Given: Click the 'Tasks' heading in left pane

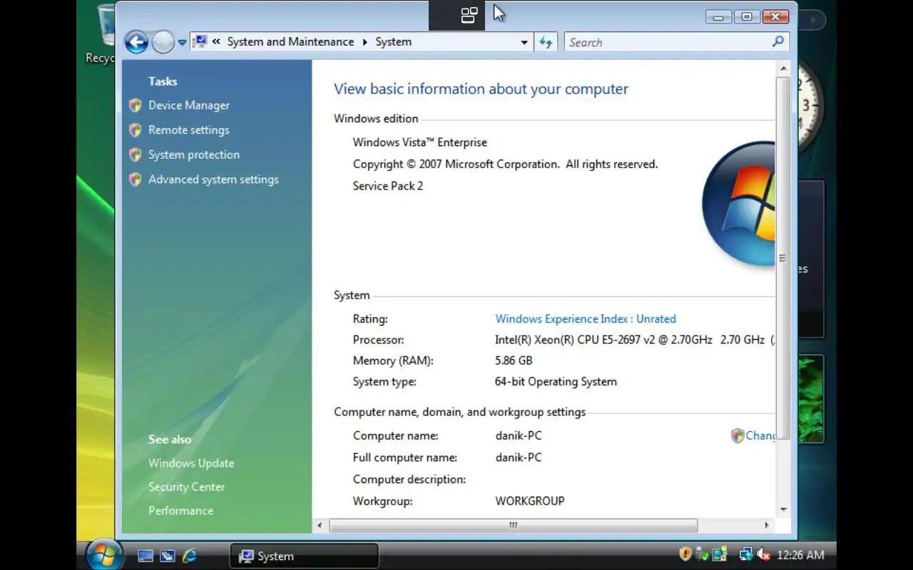Looking at the screenshot, I should [163, 81].
